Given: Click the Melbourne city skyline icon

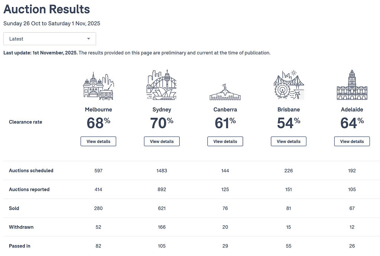Looking at the screenshot, I should [98, 86].
